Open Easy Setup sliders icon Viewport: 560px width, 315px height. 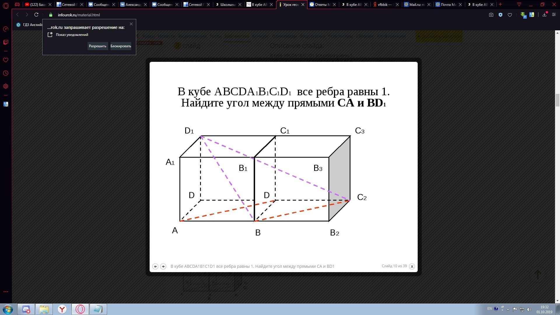pos(554,15)
